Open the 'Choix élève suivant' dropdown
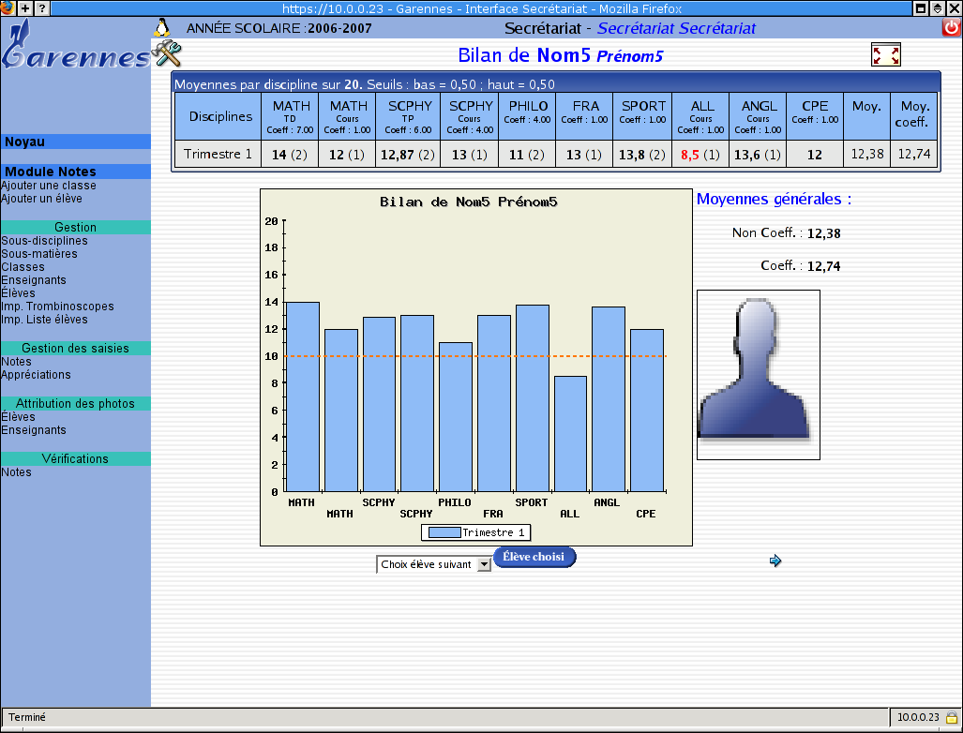Screen dimensions: 963x733 tap(433, 564)
